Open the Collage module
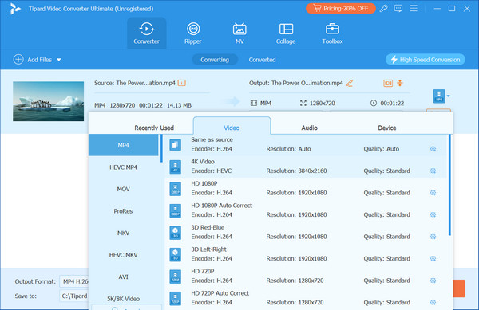This screenshot has height=310, width=479. (286, 33)
